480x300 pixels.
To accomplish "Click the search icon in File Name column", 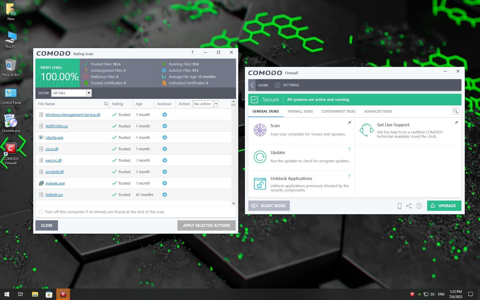I will pos(106,104).
